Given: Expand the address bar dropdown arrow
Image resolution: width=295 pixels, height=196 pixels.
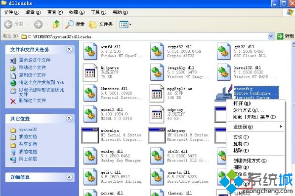Looking at the screenshot, I should (271, 36).
